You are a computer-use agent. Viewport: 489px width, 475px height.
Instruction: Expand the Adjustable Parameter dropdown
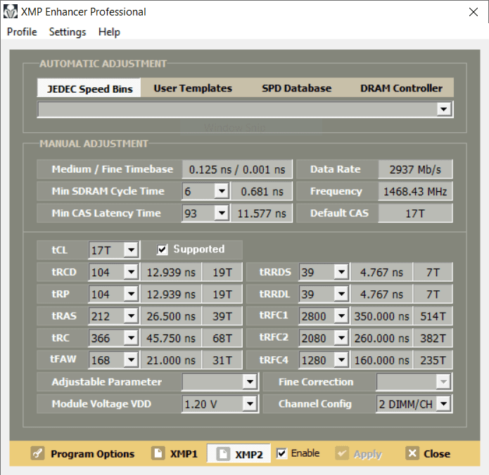click(x=250, y=382)
